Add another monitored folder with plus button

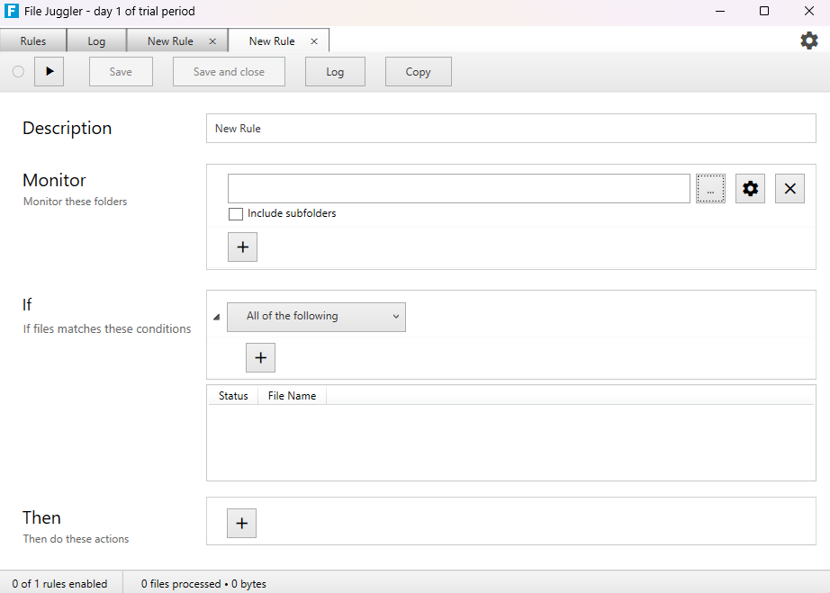(x=242, y=247)
